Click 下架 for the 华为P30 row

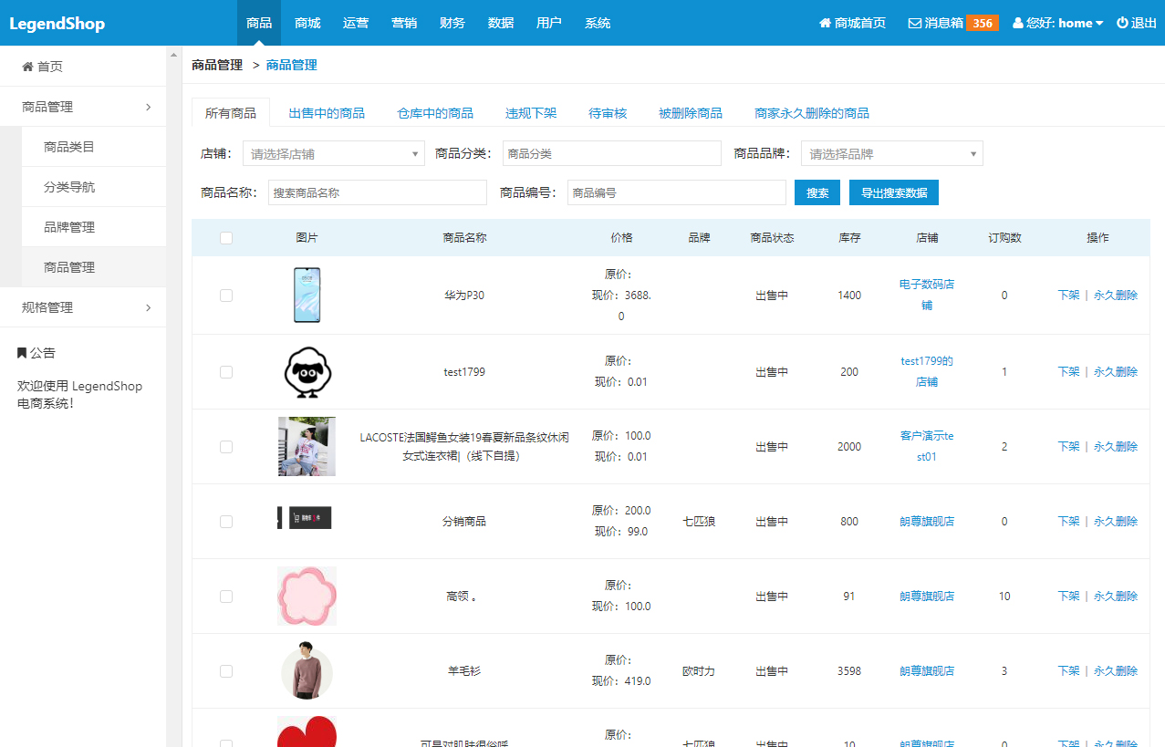click(1068, 296)
